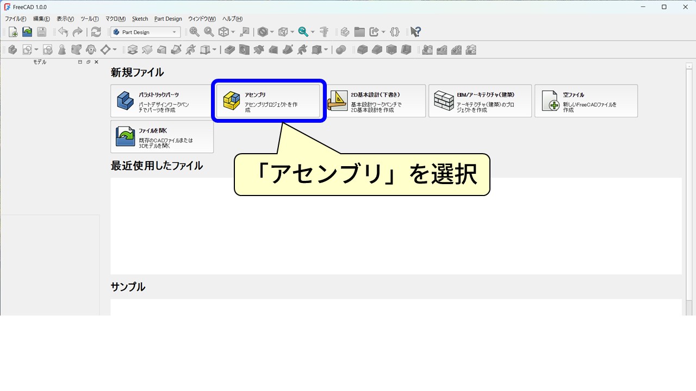Click the Pad extrude icon
The height and width of the screenshot is (391, 696).
(132, 49)
